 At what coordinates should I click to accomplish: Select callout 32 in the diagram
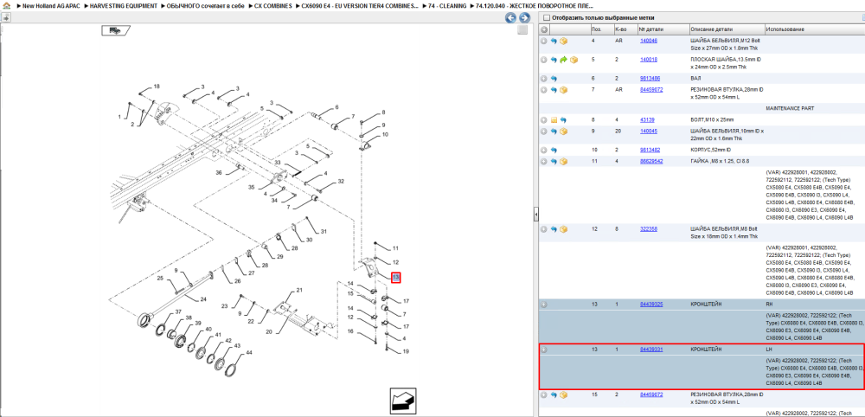pyautogui.click(x=341, y=181)
